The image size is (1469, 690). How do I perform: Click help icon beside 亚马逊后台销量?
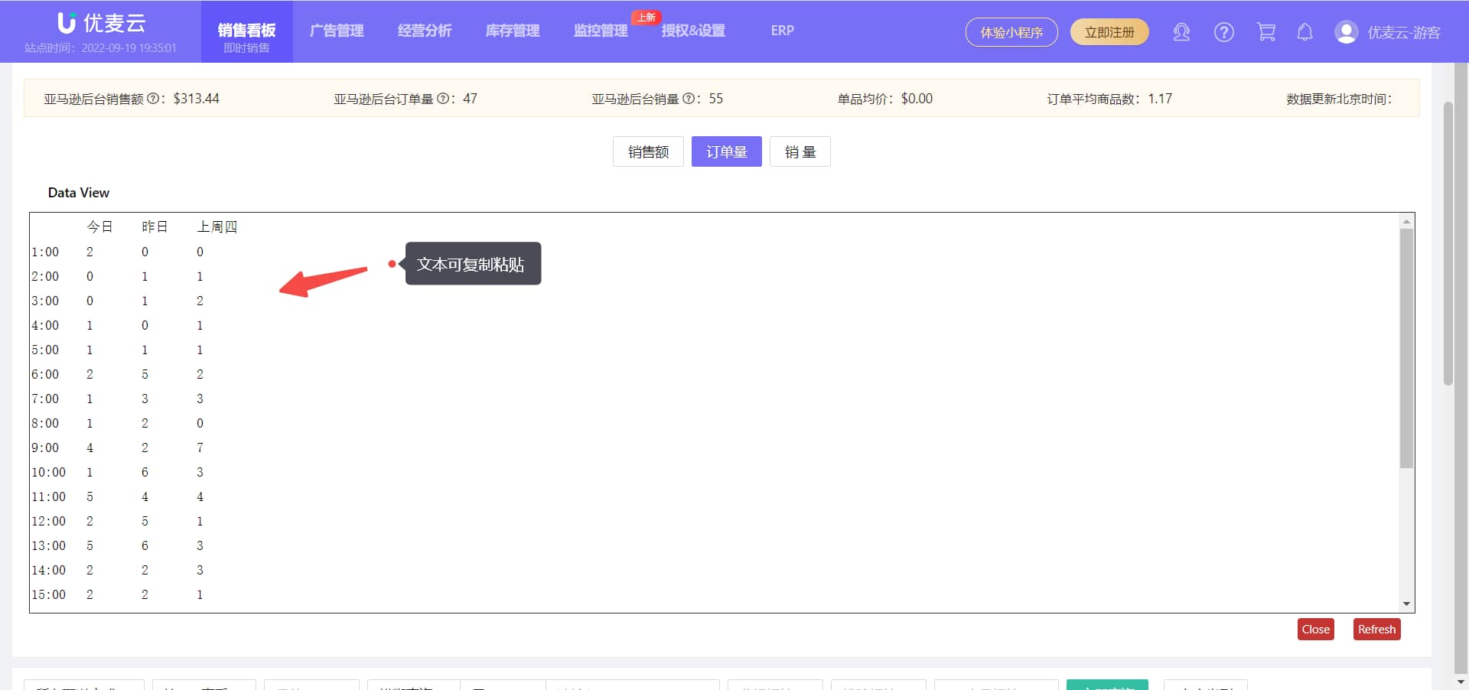(688, 99)
